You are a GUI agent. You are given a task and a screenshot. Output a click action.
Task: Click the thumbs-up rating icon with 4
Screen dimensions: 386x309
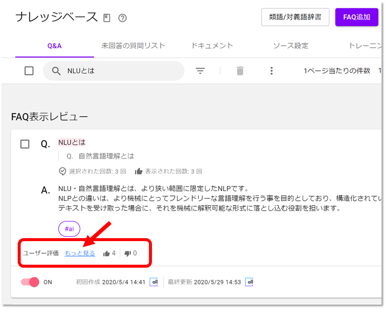tap(106, 253)
